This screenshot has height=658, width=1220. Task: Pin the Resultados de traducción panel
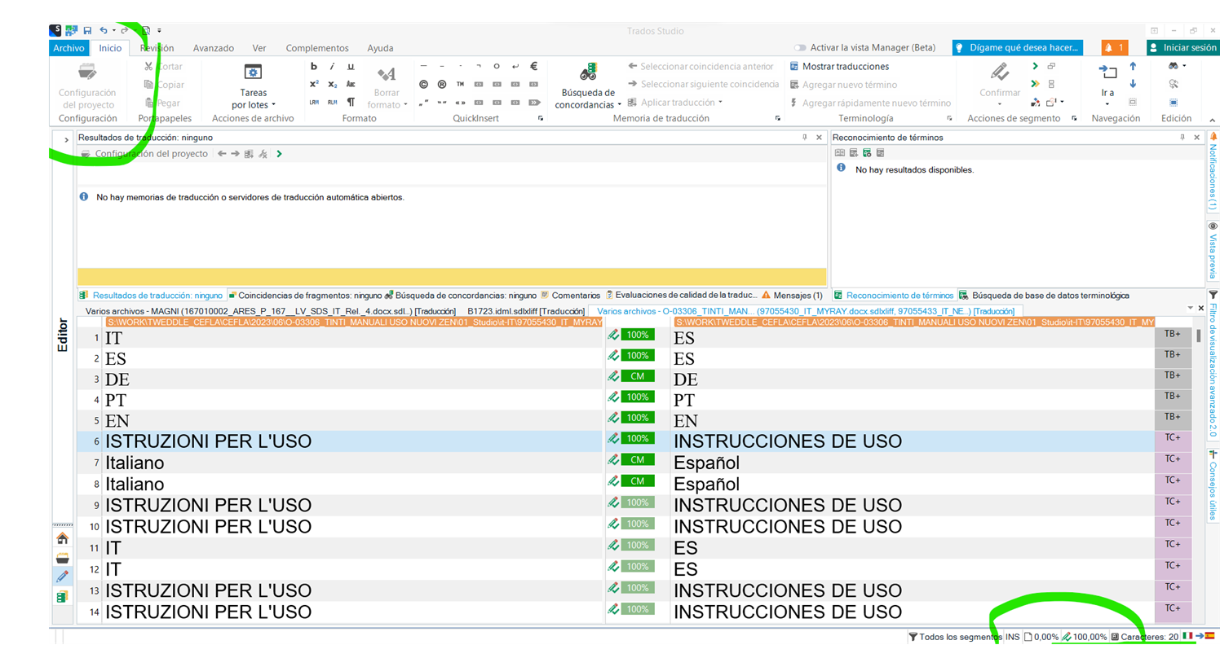(x=804, y=138)
